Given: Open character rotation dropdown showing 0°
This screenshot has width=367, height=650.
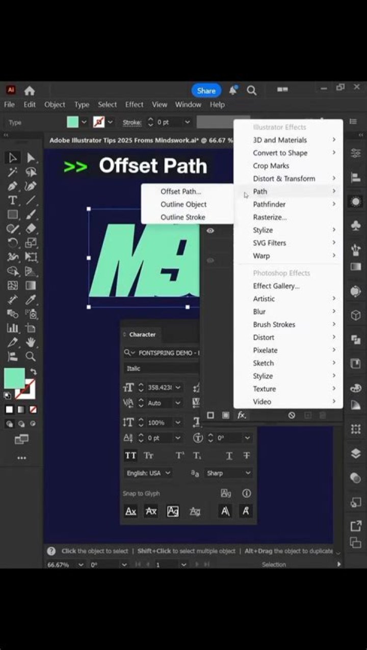Looking at the screenshot, I should (247, 438).
